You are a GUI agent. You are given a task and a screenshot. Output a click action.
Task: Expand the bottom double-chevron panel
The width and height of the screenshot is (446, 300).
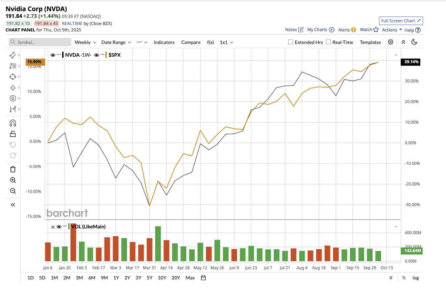coord(391,278)
